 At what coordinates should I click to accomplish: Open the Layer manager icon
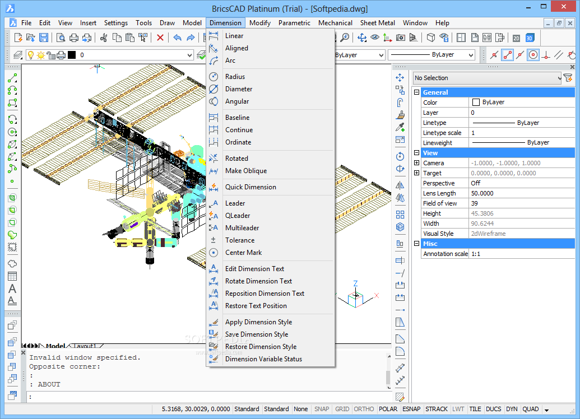click(18, 55)
